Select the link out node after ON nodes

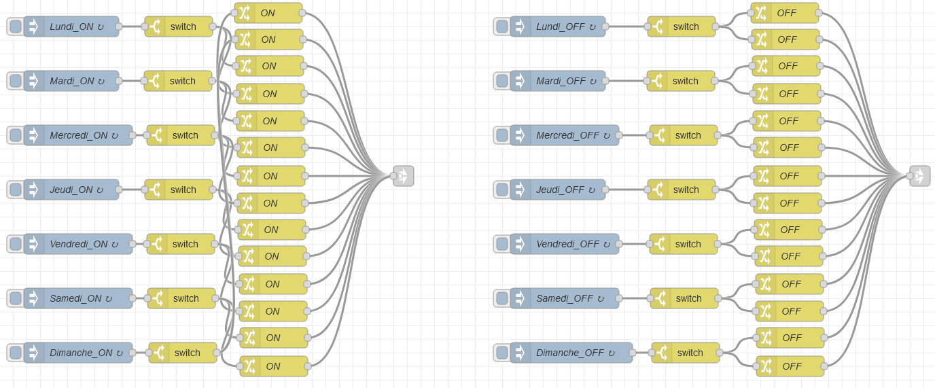point(403,176)
